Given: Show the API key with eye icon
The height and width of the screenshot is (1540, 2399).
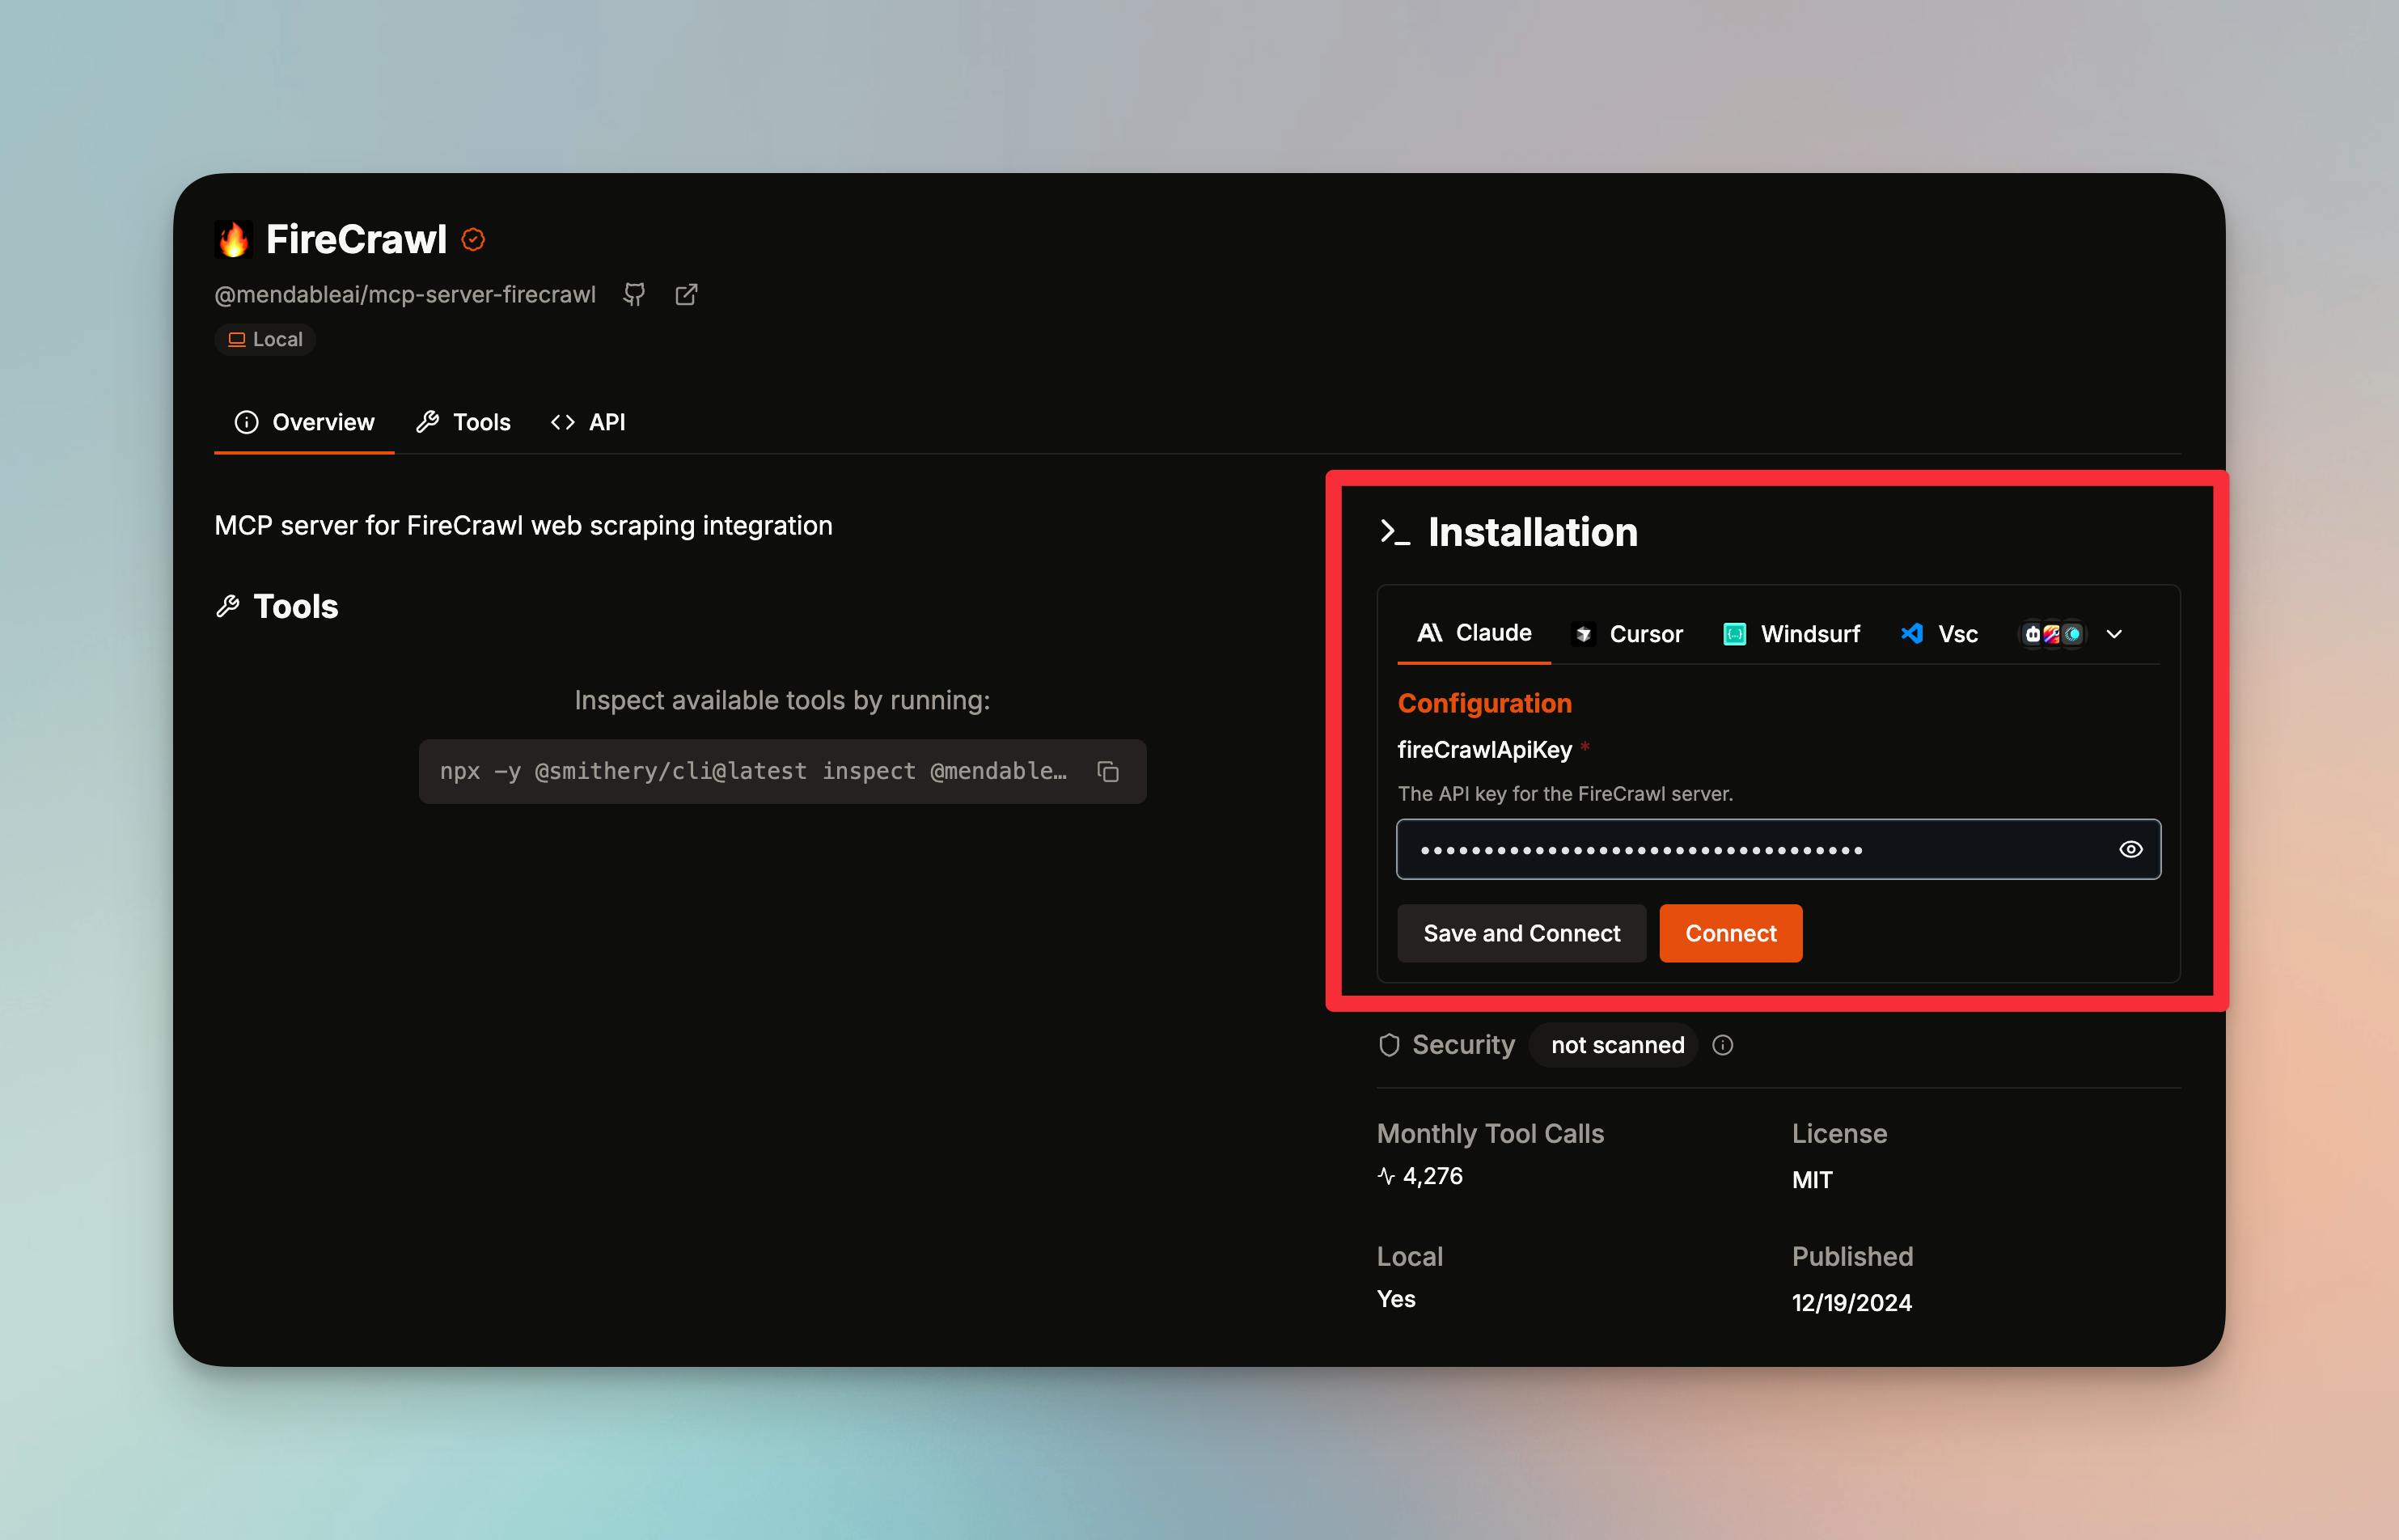Looking at the screenshot, I should (2131, 849).
